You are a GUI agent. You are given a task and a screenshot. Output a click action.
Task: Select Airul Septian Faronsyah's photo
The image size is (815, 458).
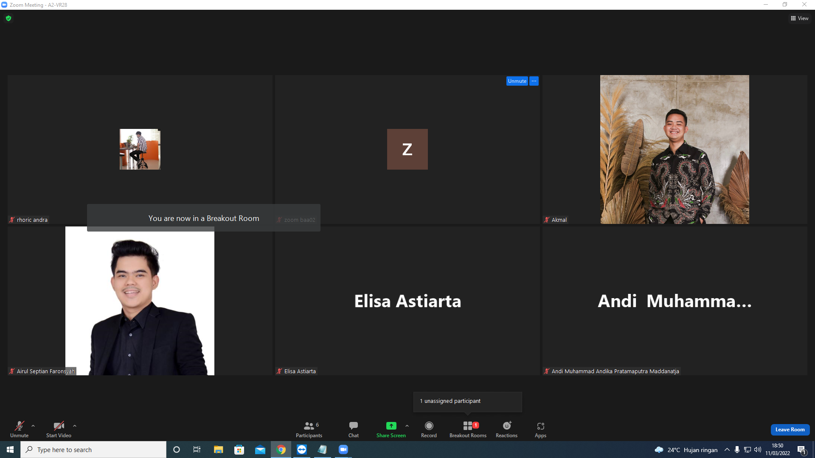140,301
